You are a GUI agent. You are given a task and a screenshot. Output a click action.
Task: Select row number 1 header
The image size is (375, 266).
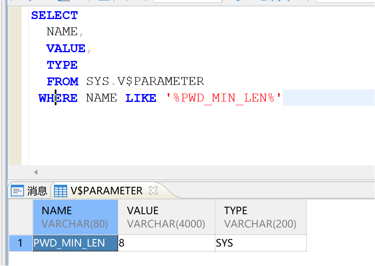pyautogui.click(x=21, y=243)
